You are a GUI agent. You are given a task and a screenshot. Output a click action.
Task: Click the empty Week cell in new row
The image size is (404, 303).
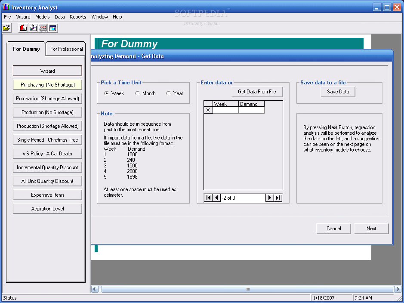coord(225,110)
